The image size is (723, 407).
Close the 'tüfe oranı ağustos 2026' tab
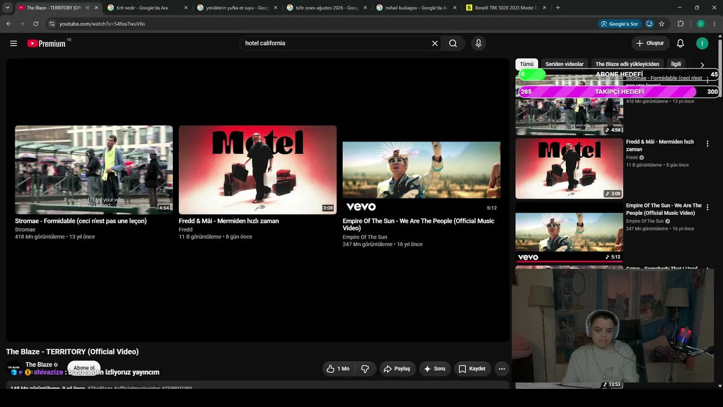[365, 8]
